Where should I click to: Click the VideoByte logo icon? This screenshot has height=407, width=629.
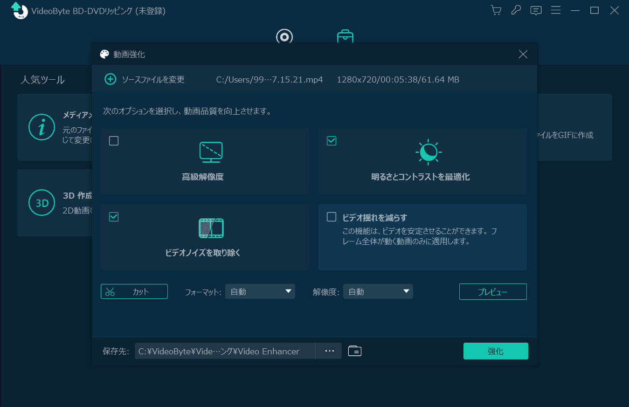click(x=19, y=11)
